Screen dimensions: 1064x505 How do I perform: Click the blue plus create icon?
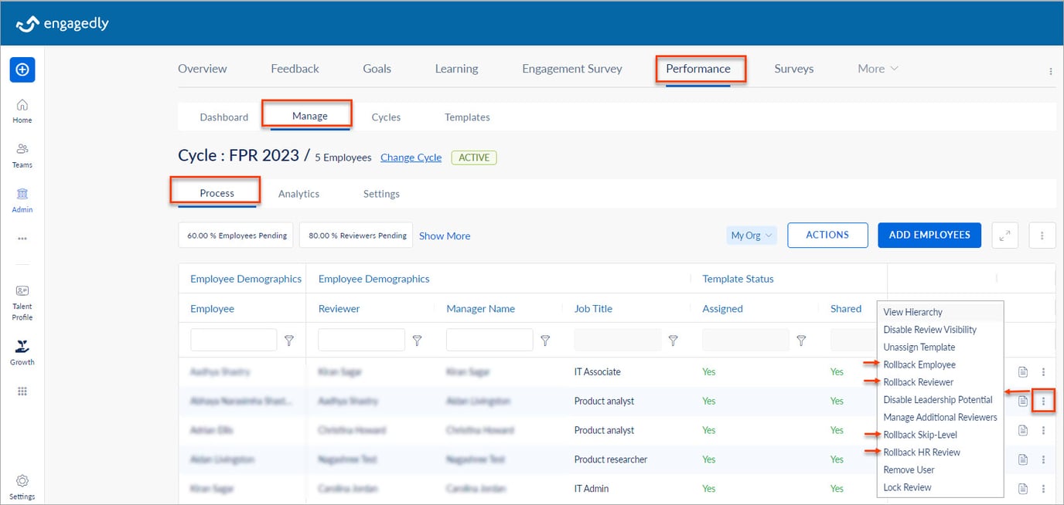coord(22,69)
